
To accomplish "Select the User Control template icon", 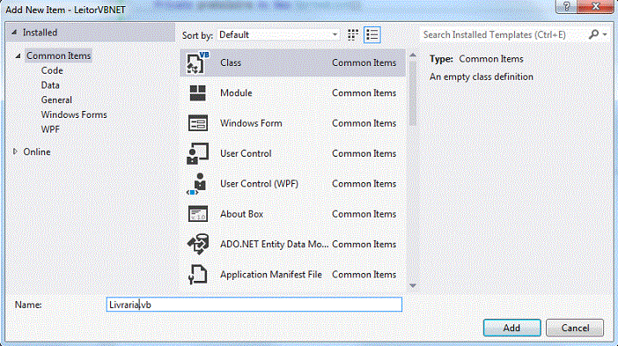I will pyautogui.click(x=197, y=154).
